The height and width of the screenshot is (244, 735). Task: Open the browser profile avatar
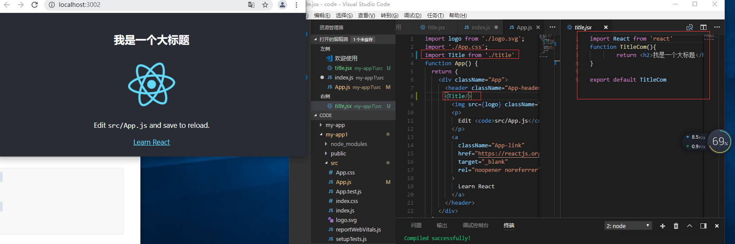click(x=282, y=5)
